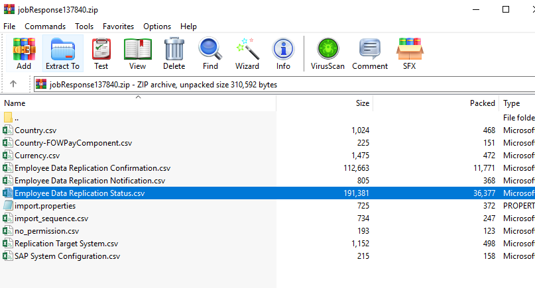Open the Favorites menu
Image resolution: width=535 pixels, height=288 pixels.
pyautogui.click(x=119, y=26)
